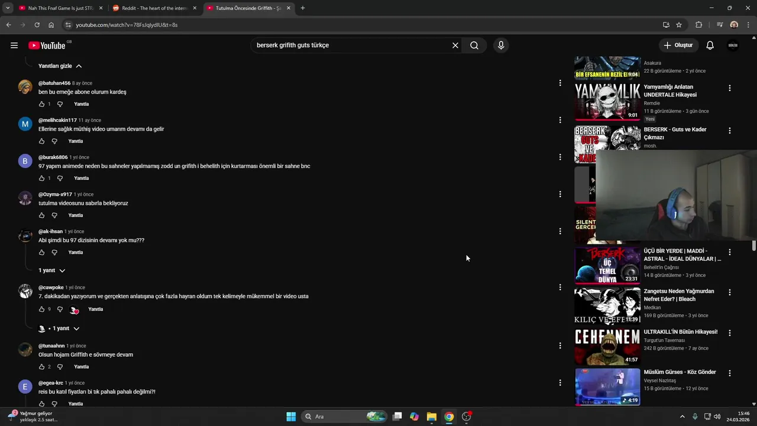
Task: Collapse replies with Yanıtları gizle
Action: coord(60,66)
